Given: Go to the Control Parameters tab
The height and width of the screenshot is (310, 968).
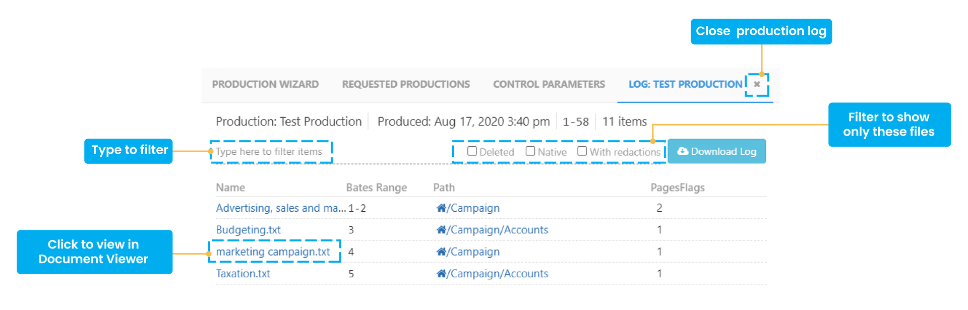Looking at the screenshot, I should pyautogui.click(x=549, y=85).
